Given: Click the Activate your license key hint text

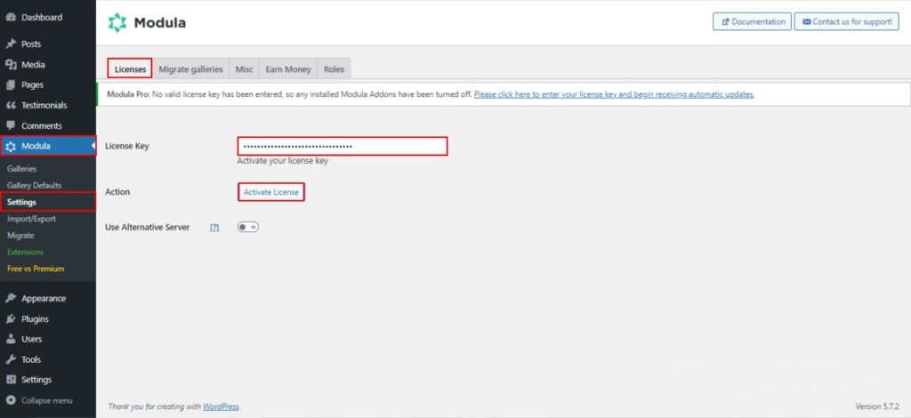Looking at the screenshot, I should 282,161.
